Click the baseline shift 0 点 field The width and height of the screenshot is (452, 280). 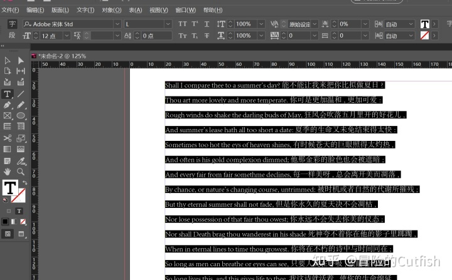(x=156, y=36)
